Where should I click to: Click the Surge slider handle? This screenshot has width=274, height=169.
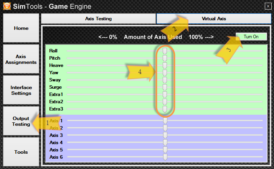tap(165, 88)
